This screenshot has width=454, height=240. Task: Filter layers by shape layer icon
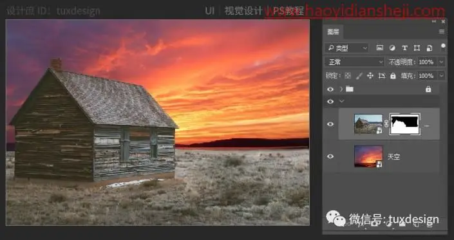[417, 48]
